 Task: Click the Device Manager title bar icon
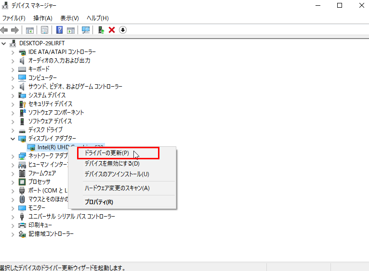(x=5, y=5)
